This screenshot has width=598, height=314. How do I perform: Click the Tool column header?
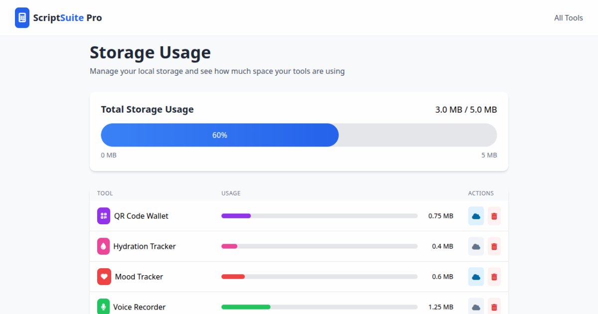(x=105, y=193)
